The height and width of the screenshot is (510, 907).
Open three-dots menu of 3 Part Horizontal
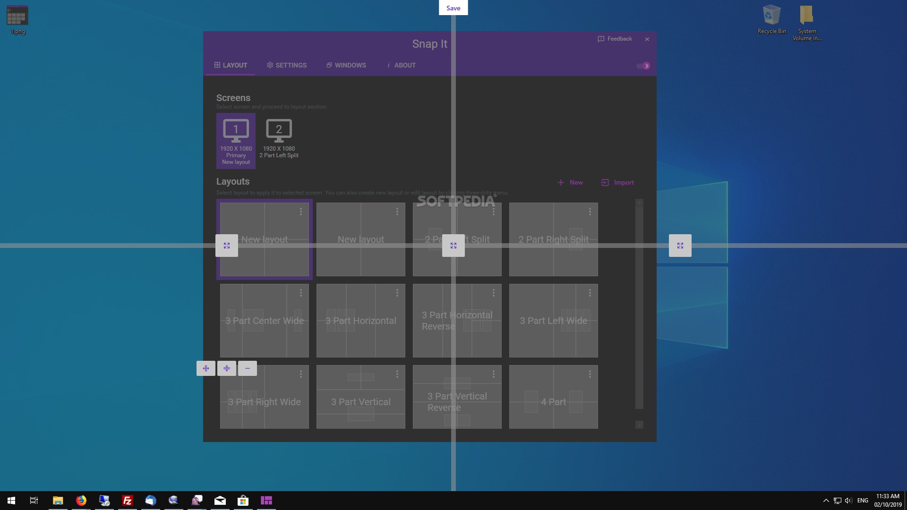point(397,293)
